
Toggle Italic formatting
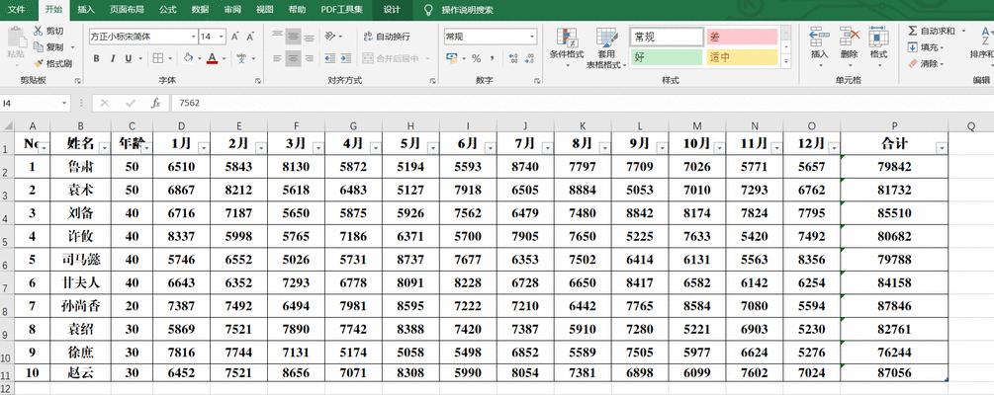point(112,58)
